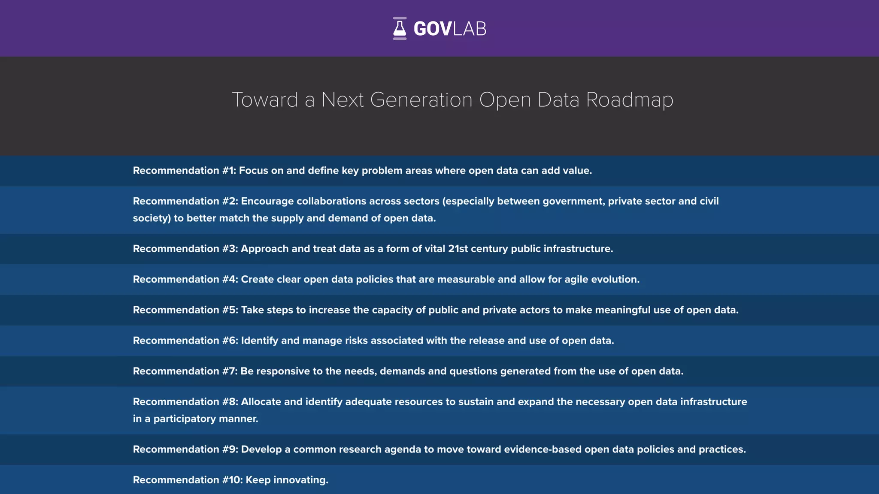The width and height of the screenshot is (879, 494).
Task: Click the phrase 'evidence-based open data policies'
Action: 590,449
